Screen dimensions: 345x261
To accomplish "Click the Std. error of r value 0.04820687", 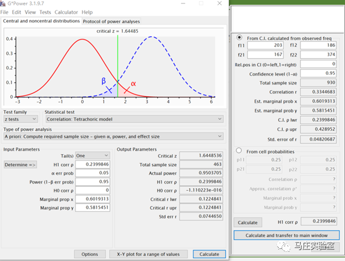I will (x=319, y=139).
